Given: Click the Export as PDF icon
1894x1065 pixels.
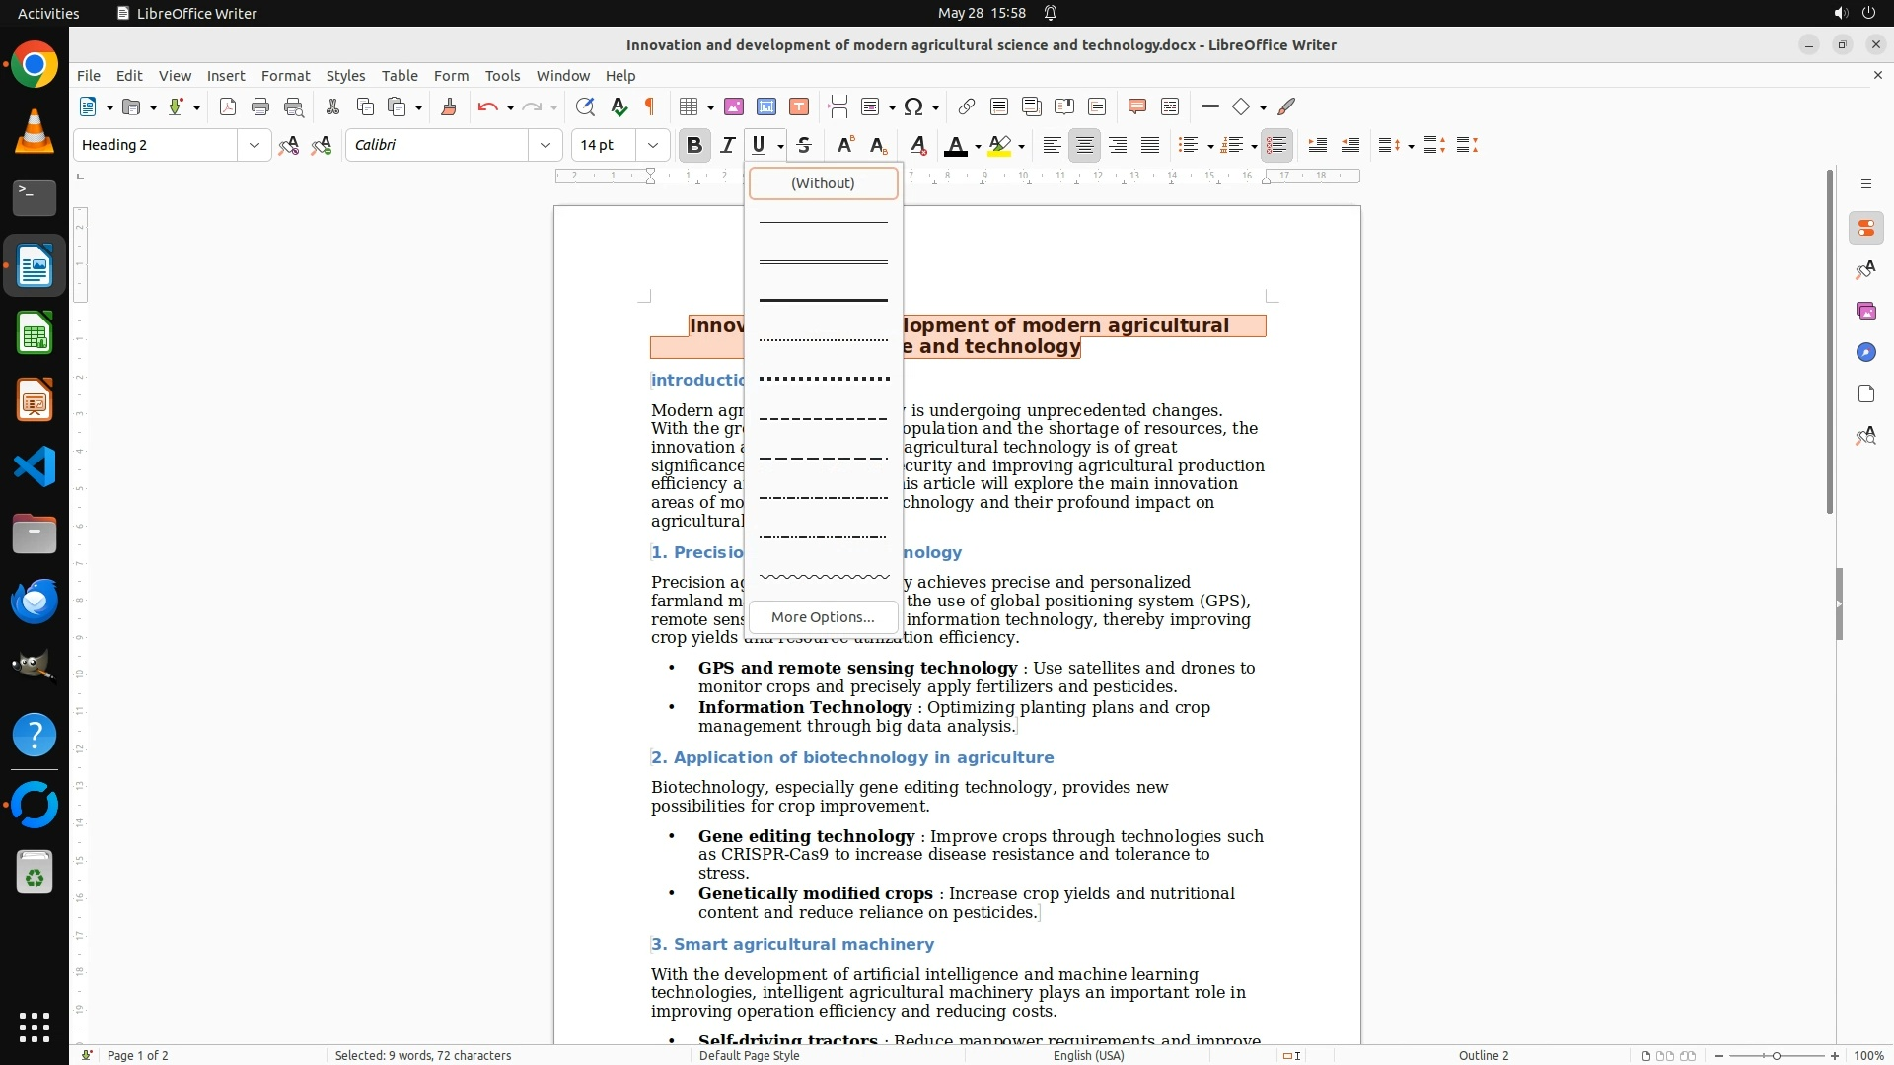Looking at the screenshot, I should 228,106.
